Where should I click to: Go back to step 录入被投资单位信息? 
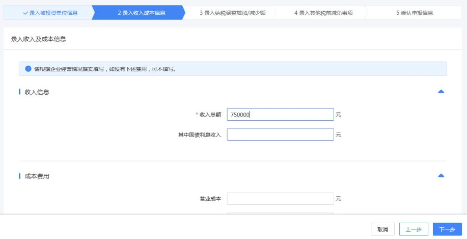click(x=50, y=13)
